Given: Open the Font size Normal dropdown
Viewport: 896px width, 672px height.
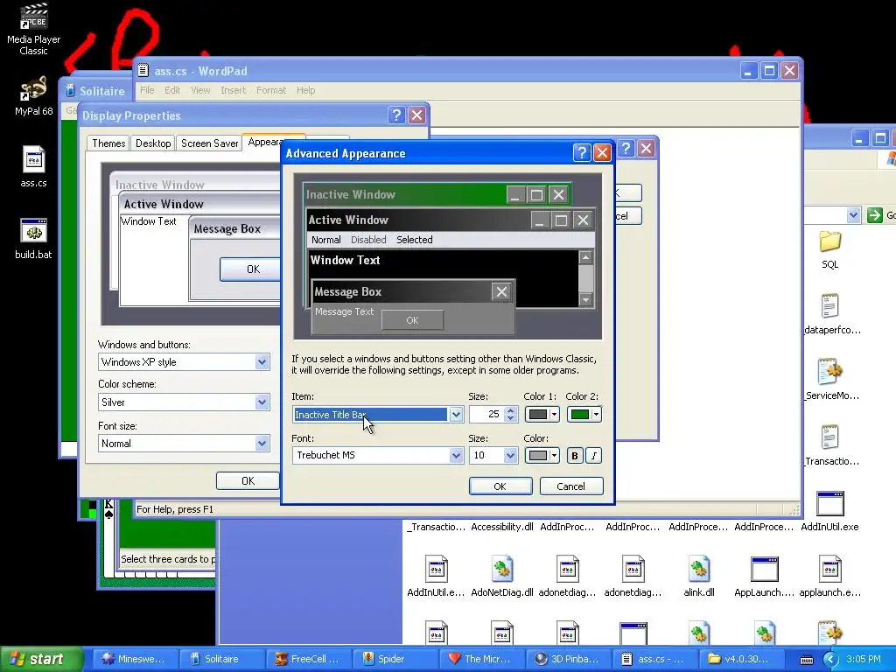Looking at the screenshot, I should coord(262,444).
